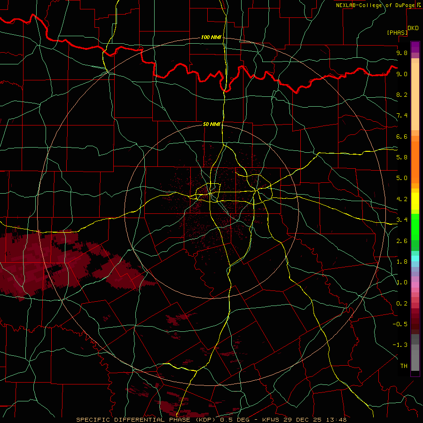
Task: Click the 1.0 scale value
Action: pyautogui.click(x=402, y=282)
